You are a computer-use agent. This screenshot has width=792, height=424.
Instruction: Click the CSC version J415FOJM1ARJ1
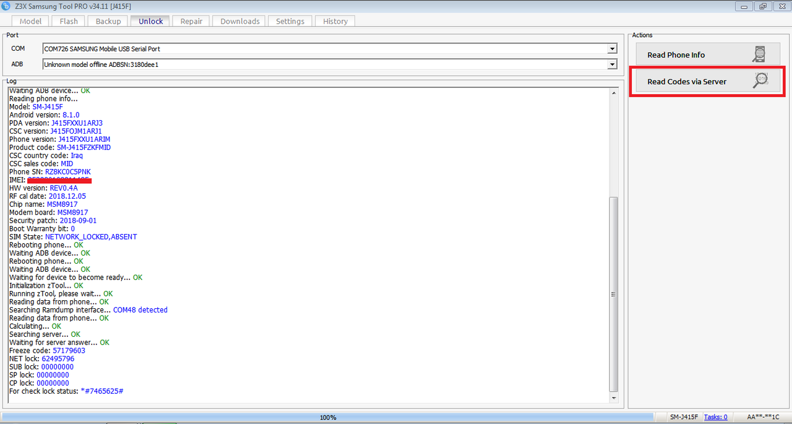tap(76, 131)
